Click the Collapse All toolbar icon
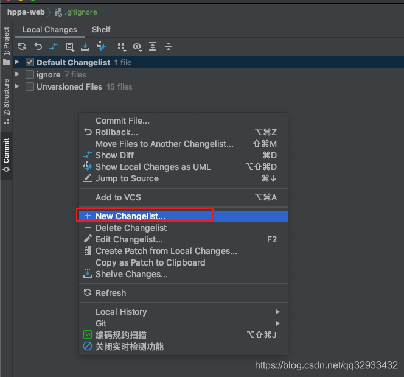Screen dimensions: 404x377 pos(169,46)
